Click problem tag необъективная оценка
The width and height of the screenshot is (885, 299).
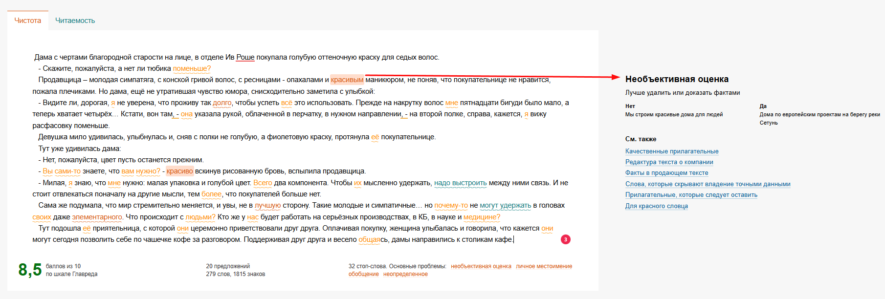(481, 266)
